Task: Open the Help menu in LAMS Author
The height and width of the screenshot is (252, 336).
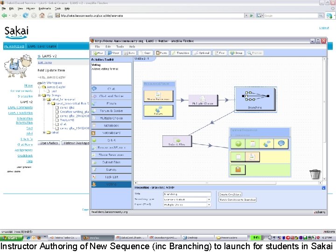Action: point(132,47)
